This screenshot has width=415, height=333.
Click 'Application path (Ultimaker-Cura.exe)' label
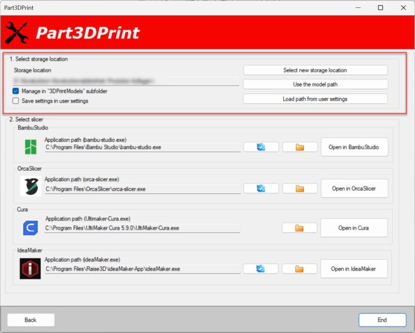88,219
